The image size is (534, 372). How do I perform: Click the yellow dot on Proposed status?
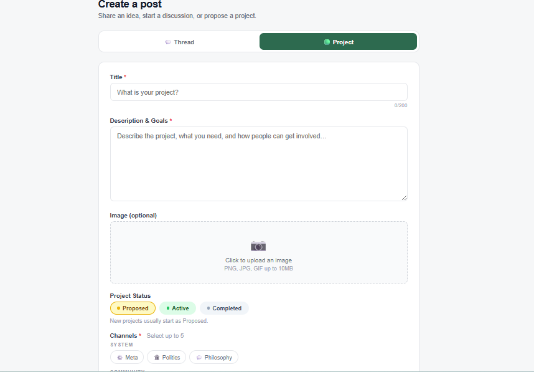click(118, 308)
